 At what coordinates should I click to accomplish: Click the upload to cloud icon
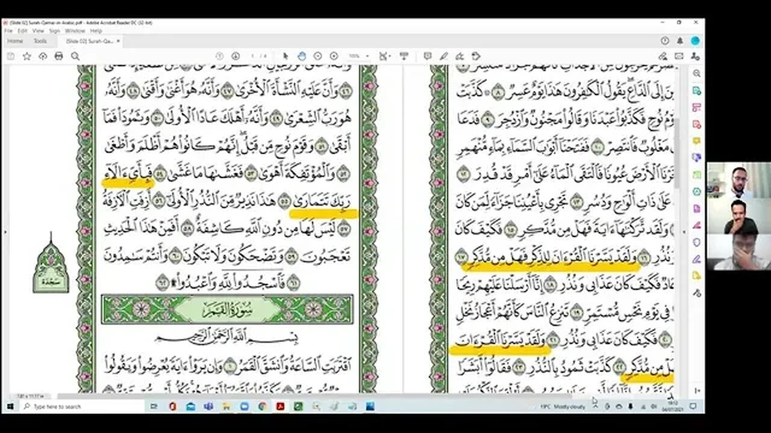tap(43, 56)
